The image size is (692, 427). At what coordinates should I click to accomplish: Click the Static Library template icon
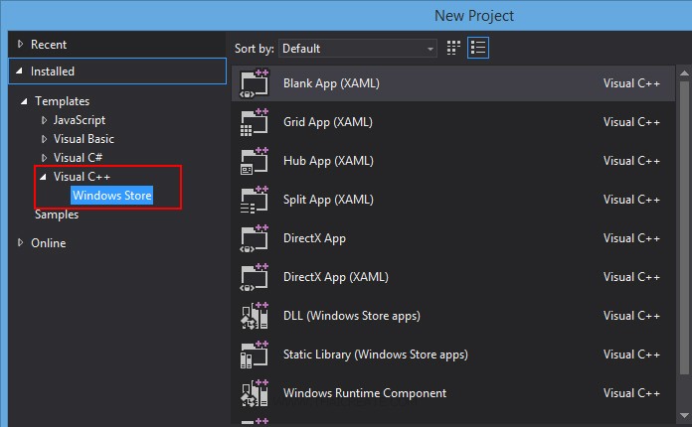click(255, 355)
